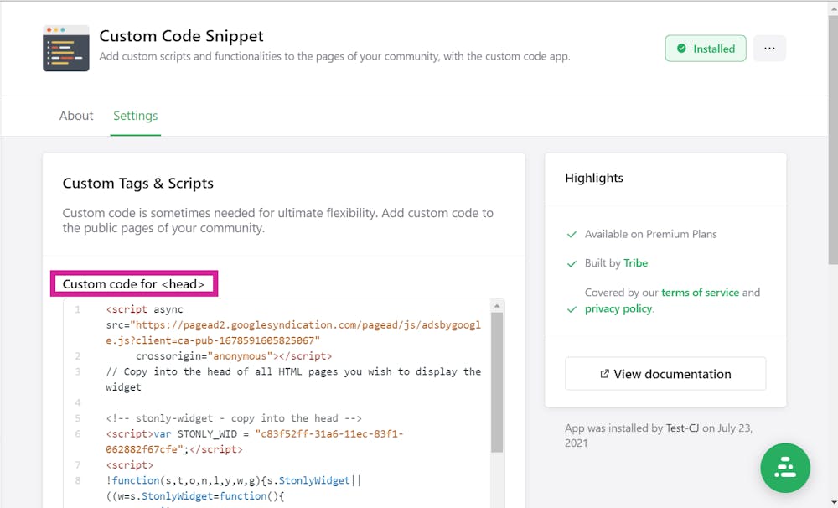The image size is (838, 508).
Task: Open the View documentation button
Action: pyautogui.click(x=665, y=374)
